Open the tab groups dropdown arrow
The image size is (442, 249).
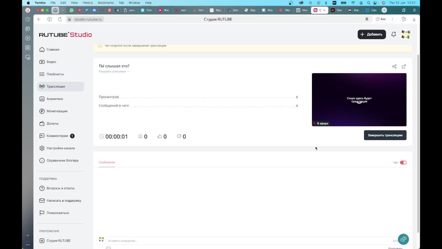[x=63, y=10]
